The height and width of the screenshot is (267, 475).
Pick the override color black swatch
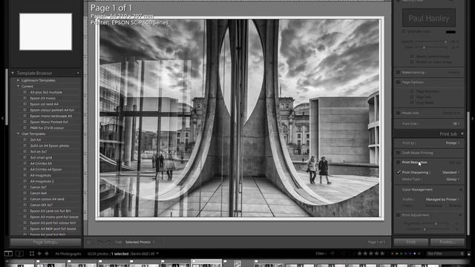451,32
